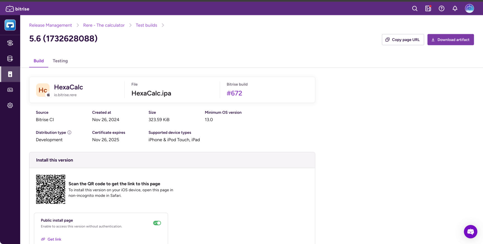
Task: Click the Minimum OS version 13.0 value
Action: [x=209, y=120]
